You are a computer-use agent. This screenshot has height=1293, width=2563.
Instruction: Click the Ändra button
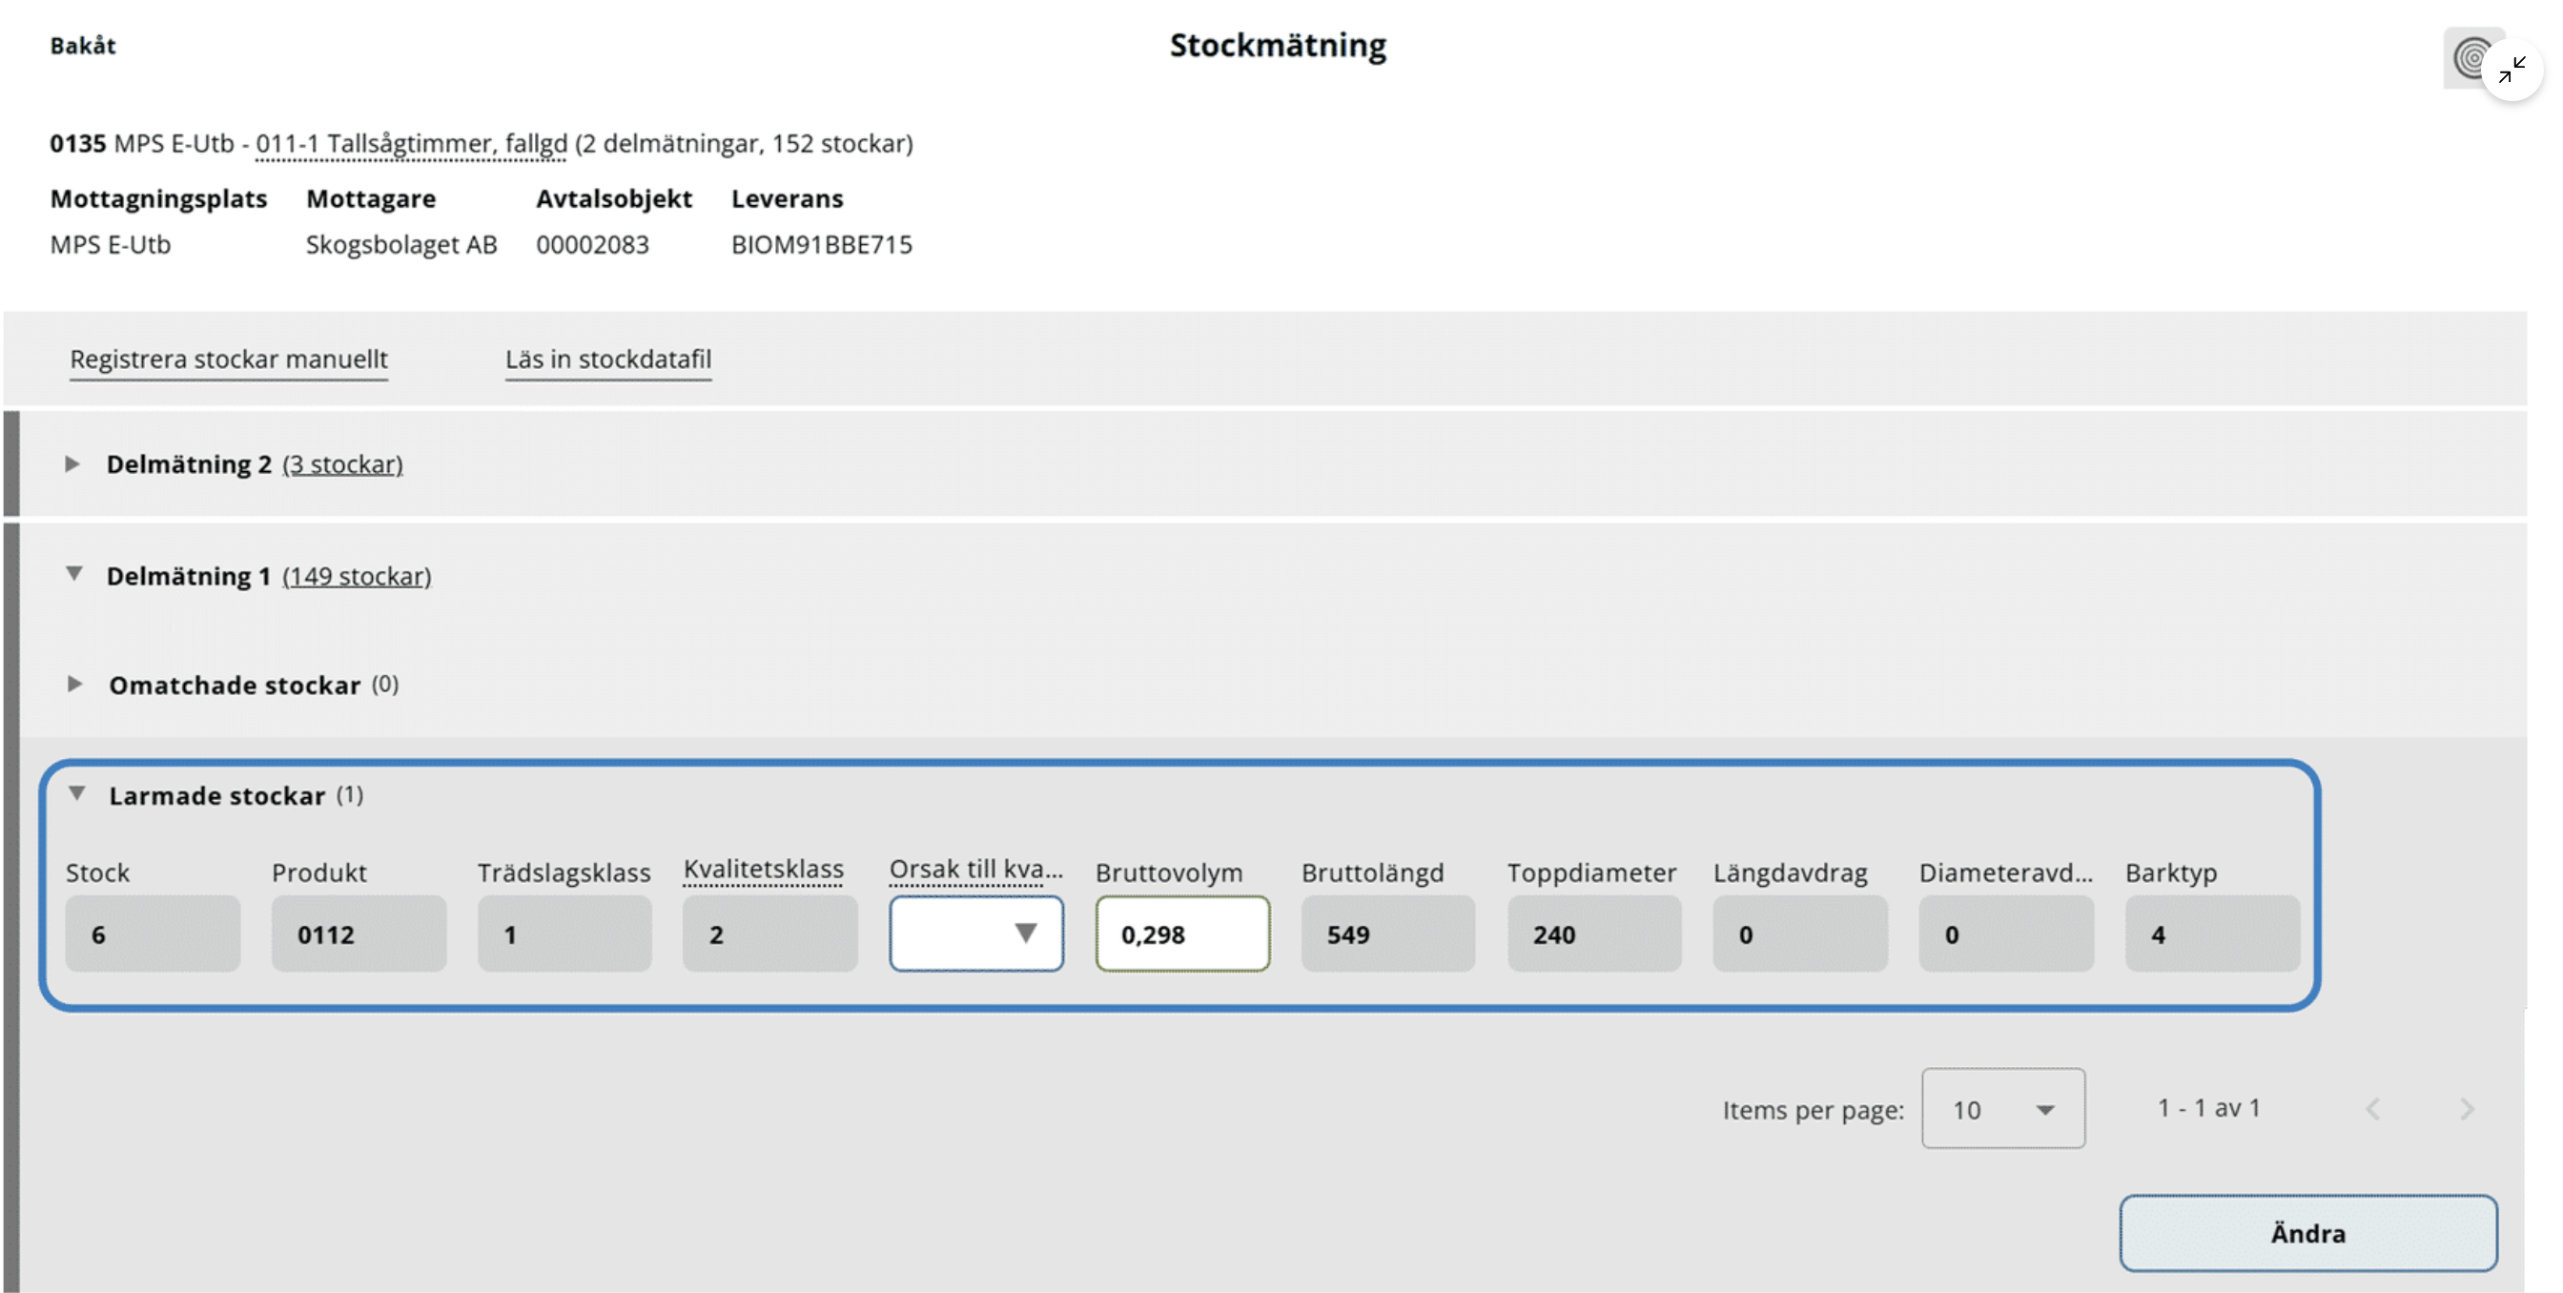(2307, 1233)
